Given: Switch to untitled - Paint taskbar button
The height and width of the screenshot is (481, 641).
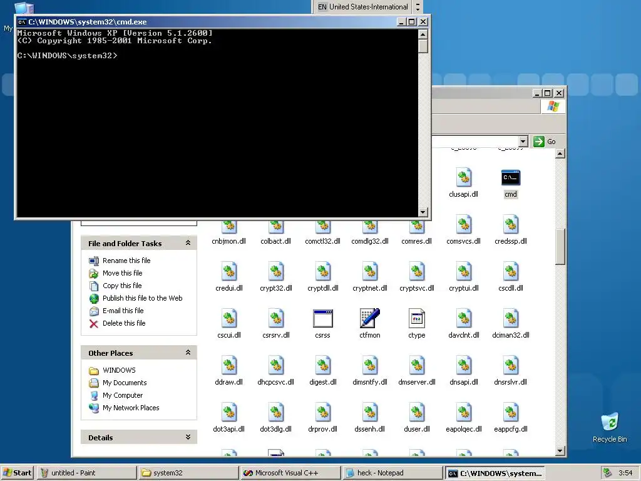Looking at the screenshot, I should click(x=86, y=473).
